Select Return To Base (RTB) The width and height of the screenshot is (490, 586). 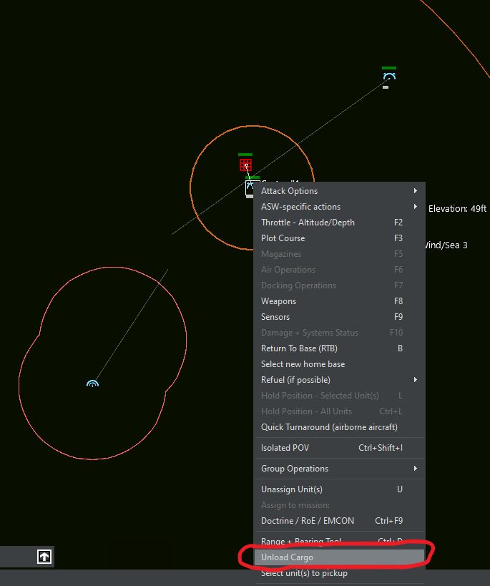click(x=339, y=348)
